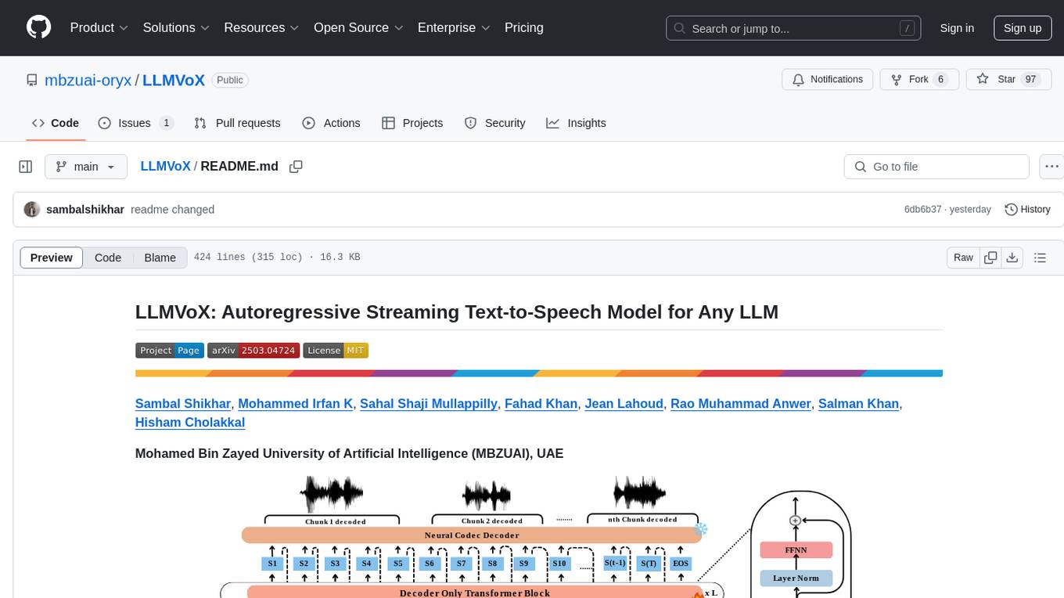Expand the Product menu

tap(99, 27)
